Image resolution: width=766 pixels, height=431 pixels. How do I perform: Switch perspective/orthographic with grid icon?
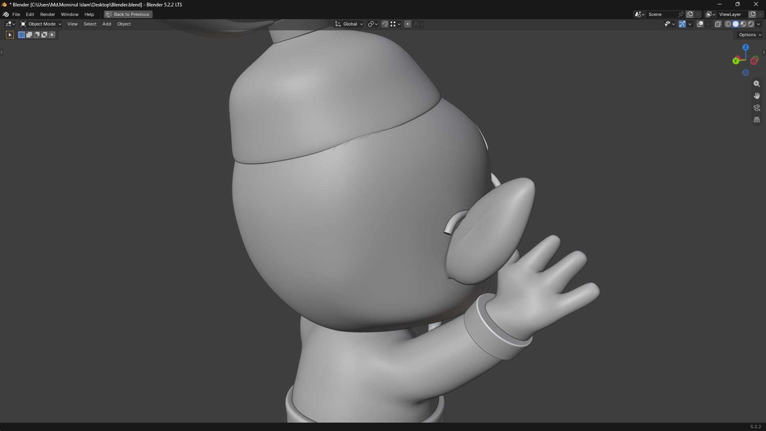tap(757, 120)
